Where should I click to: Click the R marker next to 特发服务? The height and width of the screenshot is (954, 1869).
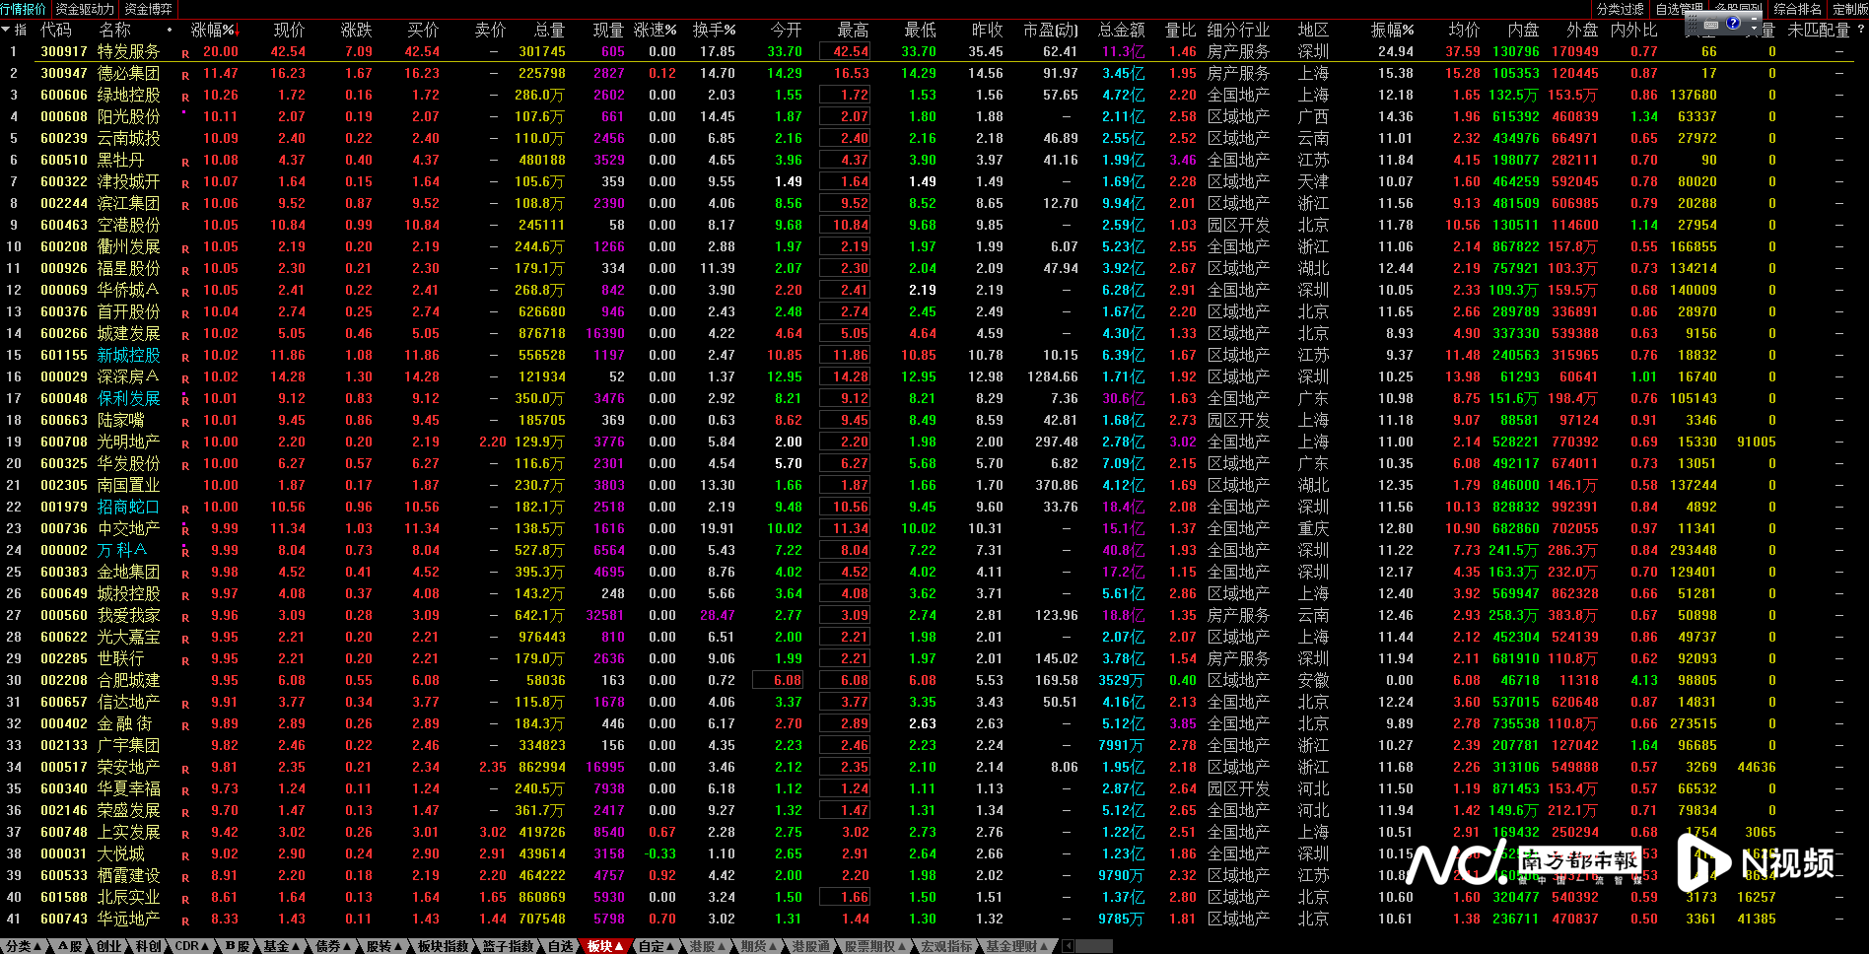185,53
